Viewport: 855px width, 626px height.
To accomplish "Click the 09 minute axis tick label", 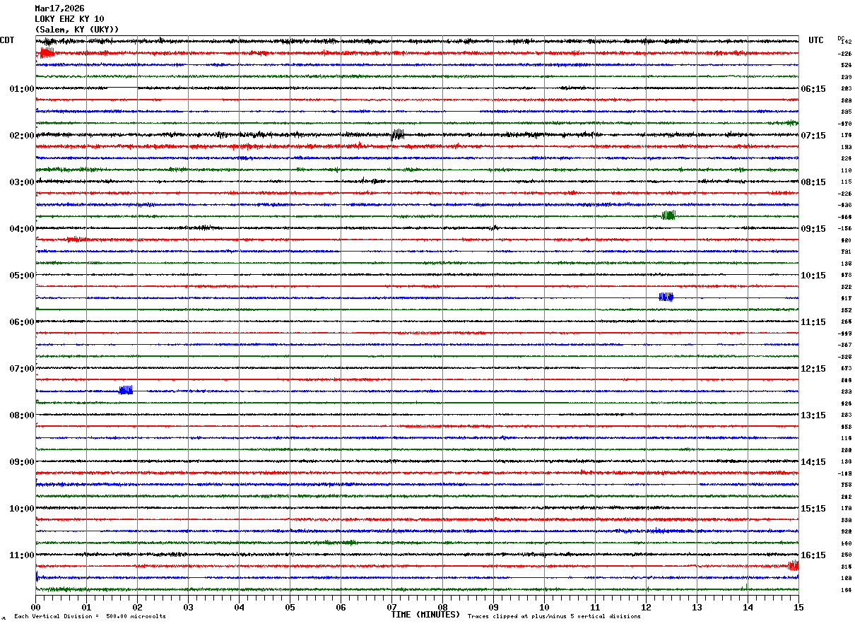I will 493,608.
